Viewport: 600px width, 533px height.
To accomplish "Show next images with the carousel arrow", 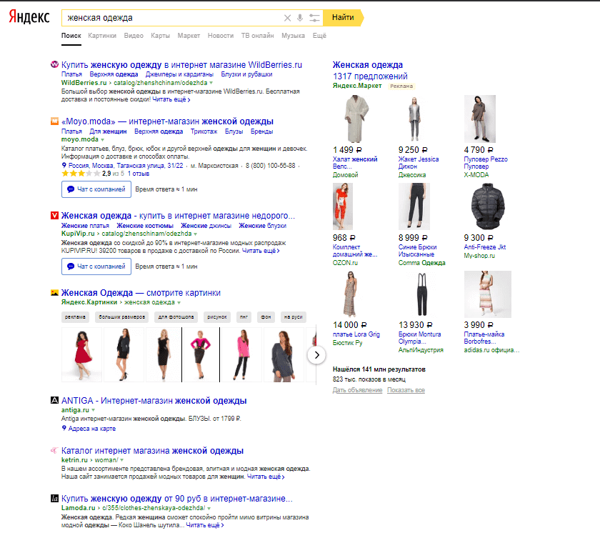I will coord(316,355).
